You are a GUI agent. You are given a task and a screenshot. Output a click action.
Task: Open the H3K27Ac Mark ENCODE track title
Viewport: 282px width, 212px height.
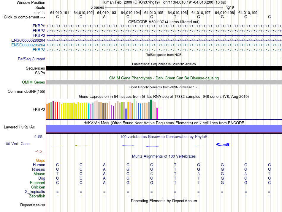pos(164,123)
